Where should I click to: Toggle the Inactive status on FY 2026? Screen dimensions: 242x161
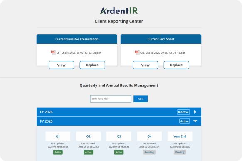183,112
